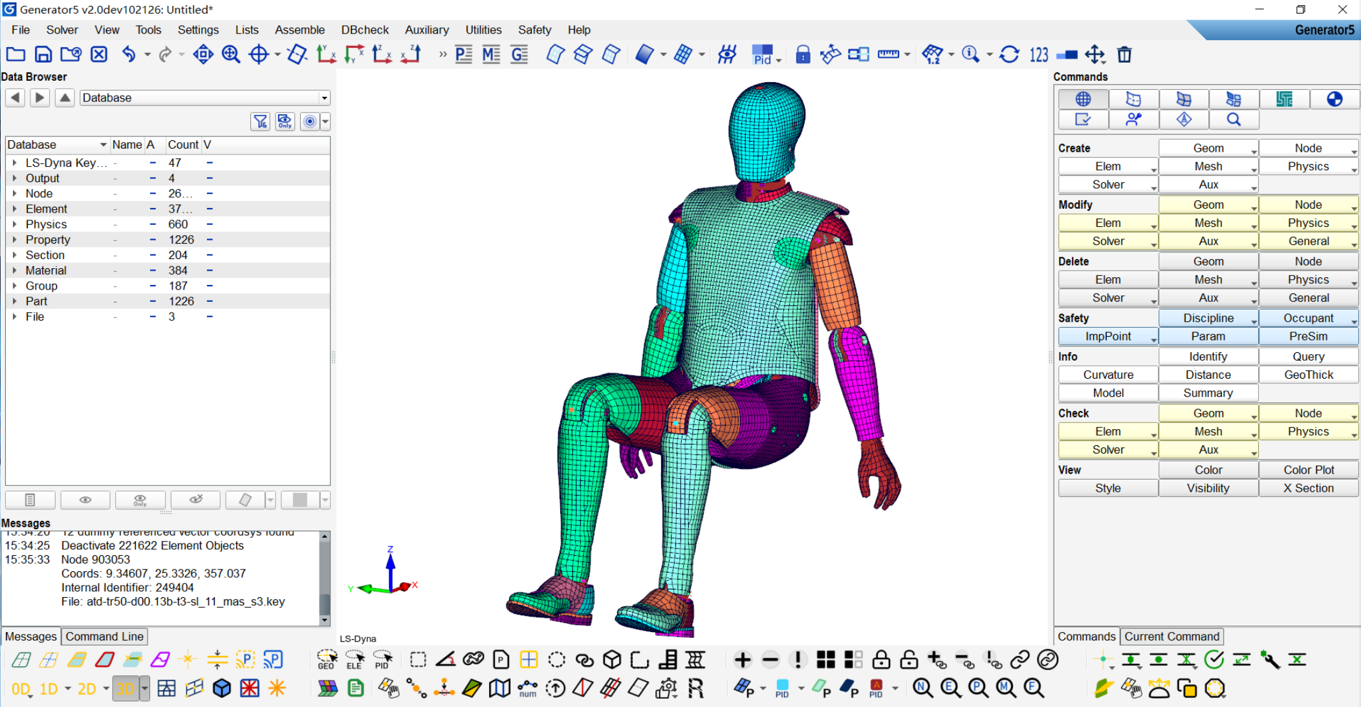Open the DBcheck menu
Screen dimensions: 1361x707
coord(365,30)
